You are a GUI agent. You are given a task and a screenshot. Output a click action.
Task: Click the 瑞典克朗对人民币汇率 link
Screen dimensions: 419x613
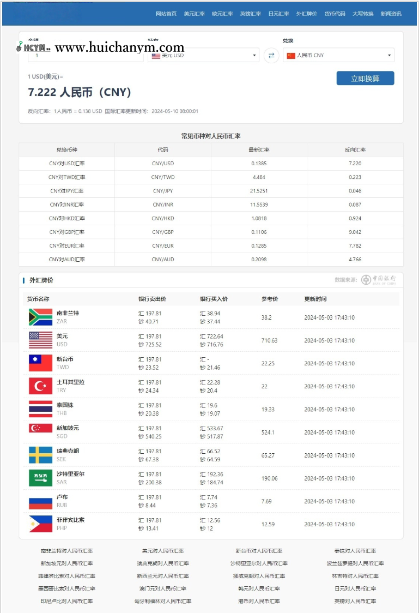click(163, 563)
